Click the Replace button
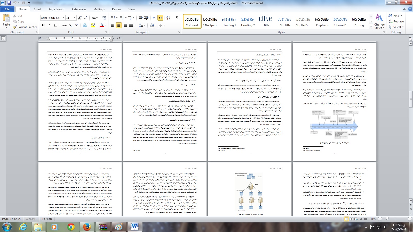 (396, 21)
